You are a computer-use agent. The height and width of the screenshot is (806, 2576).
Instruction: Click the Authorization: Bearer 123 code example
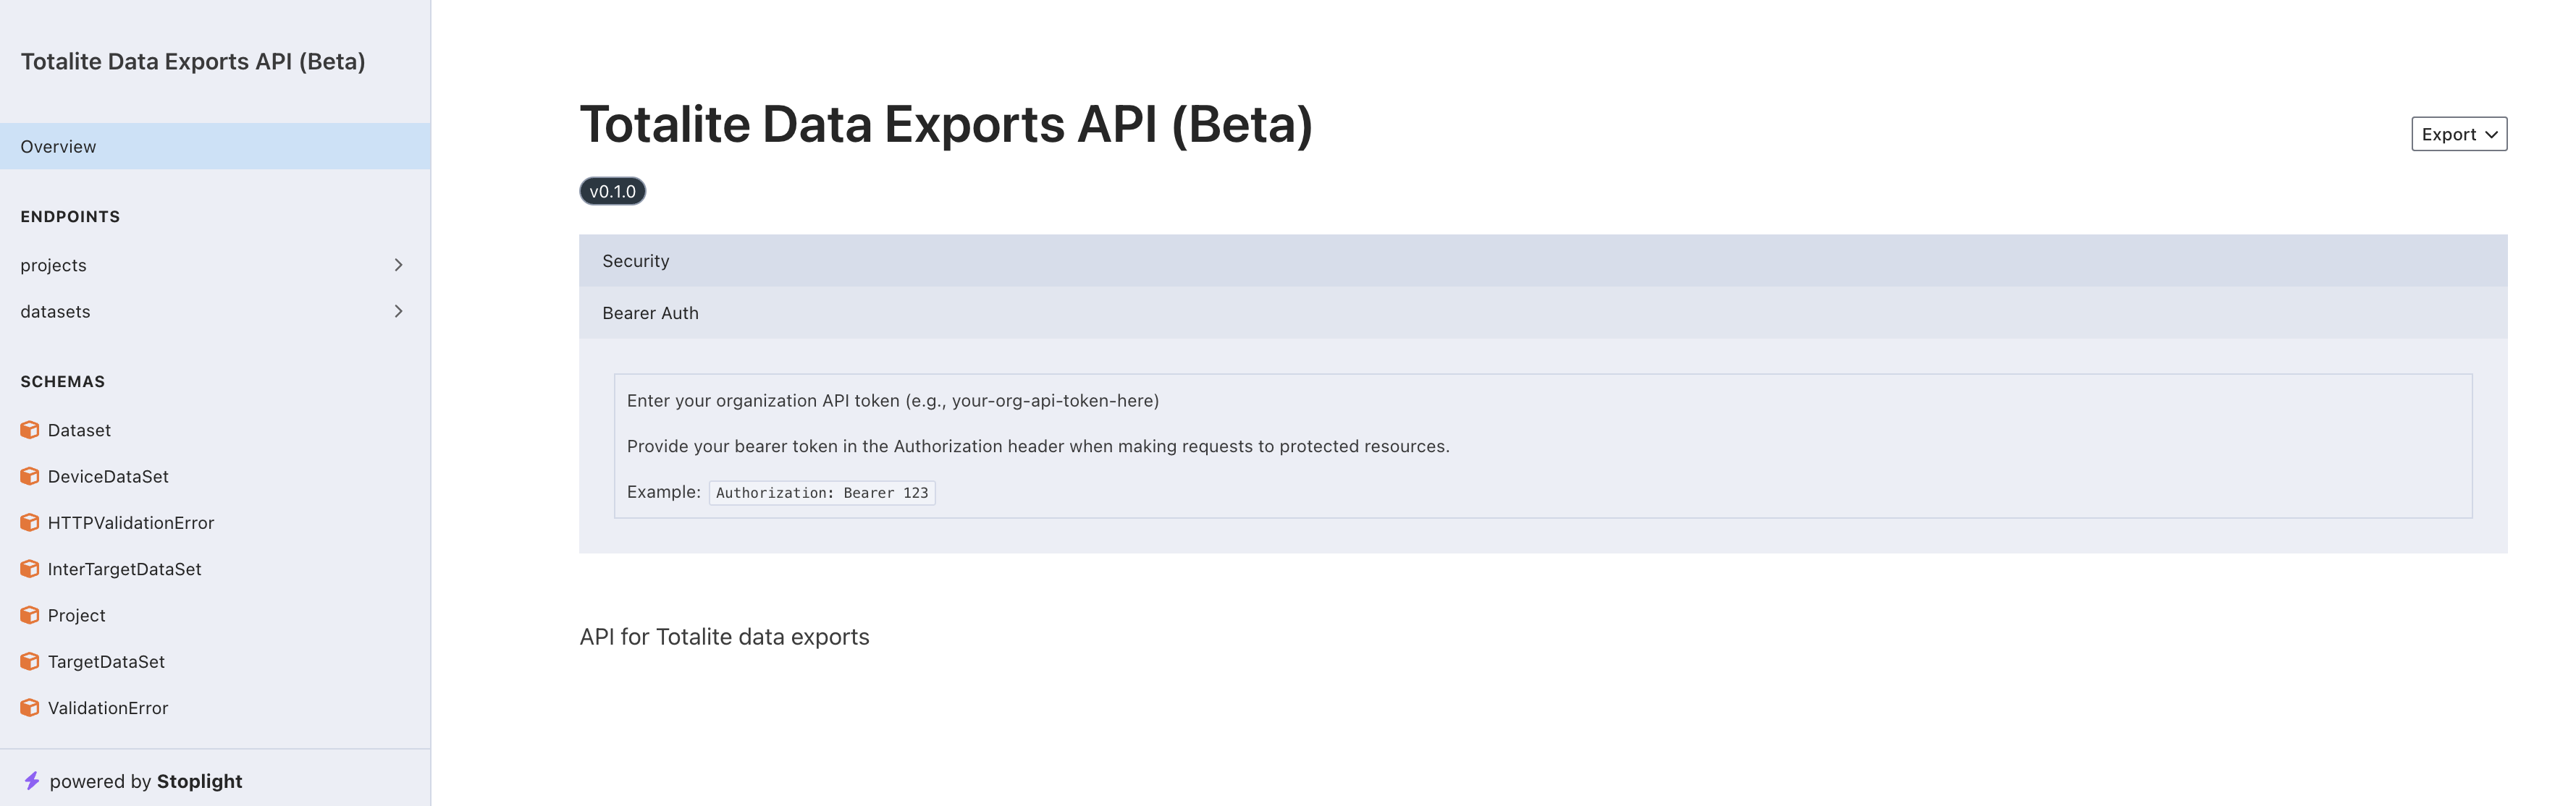pyautogui.click(x=822, y=493)
